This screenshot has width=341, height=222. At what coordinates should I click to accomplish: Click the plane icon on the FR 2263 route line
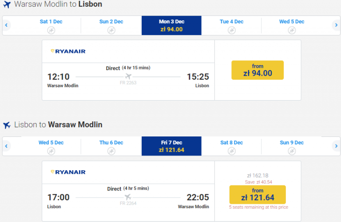click(128, 76)
